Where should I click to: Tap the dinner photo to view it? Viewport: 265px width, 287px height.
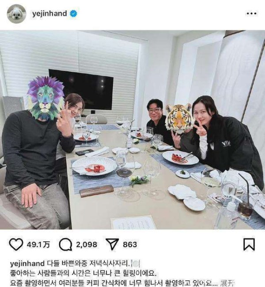coord(132,130)
